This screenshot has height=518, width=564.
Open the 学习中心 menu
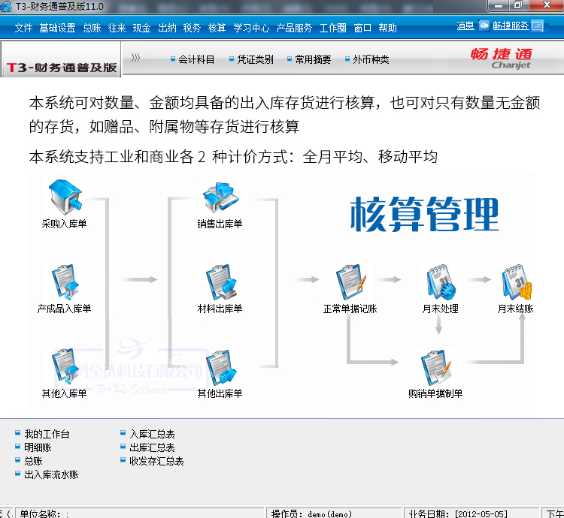251,28
